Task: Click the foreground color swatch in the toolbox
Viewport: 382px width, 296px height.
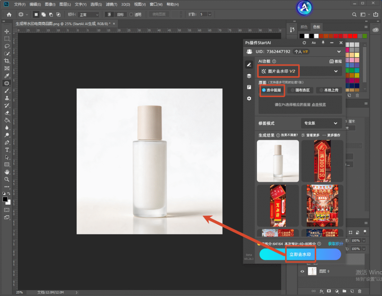Action: point(5,199)
